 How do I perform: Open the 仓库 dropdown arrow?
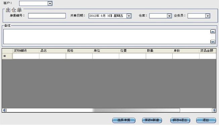[169, 16]
